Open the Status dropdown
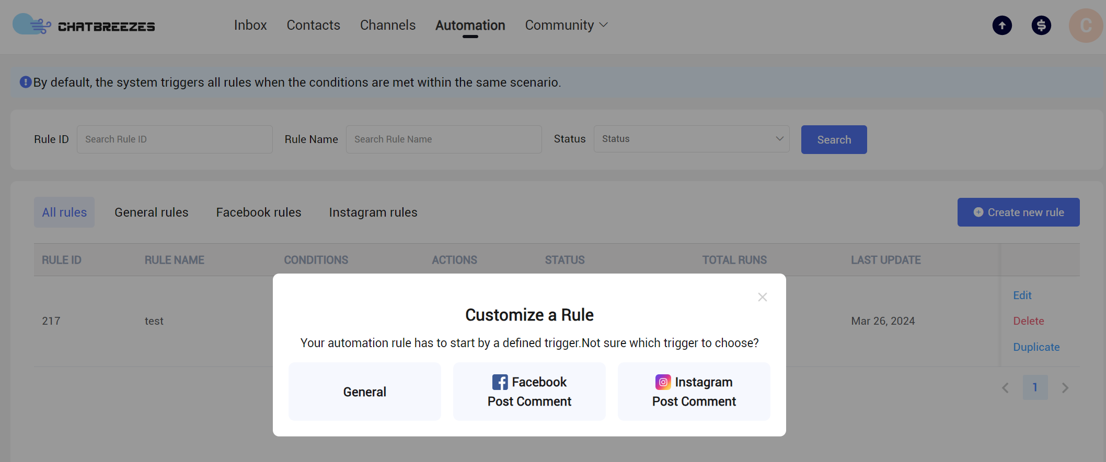The image size is (1106, 462). 692,139
